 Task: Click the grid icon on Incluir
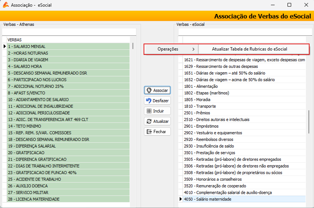tap(149, 111)
